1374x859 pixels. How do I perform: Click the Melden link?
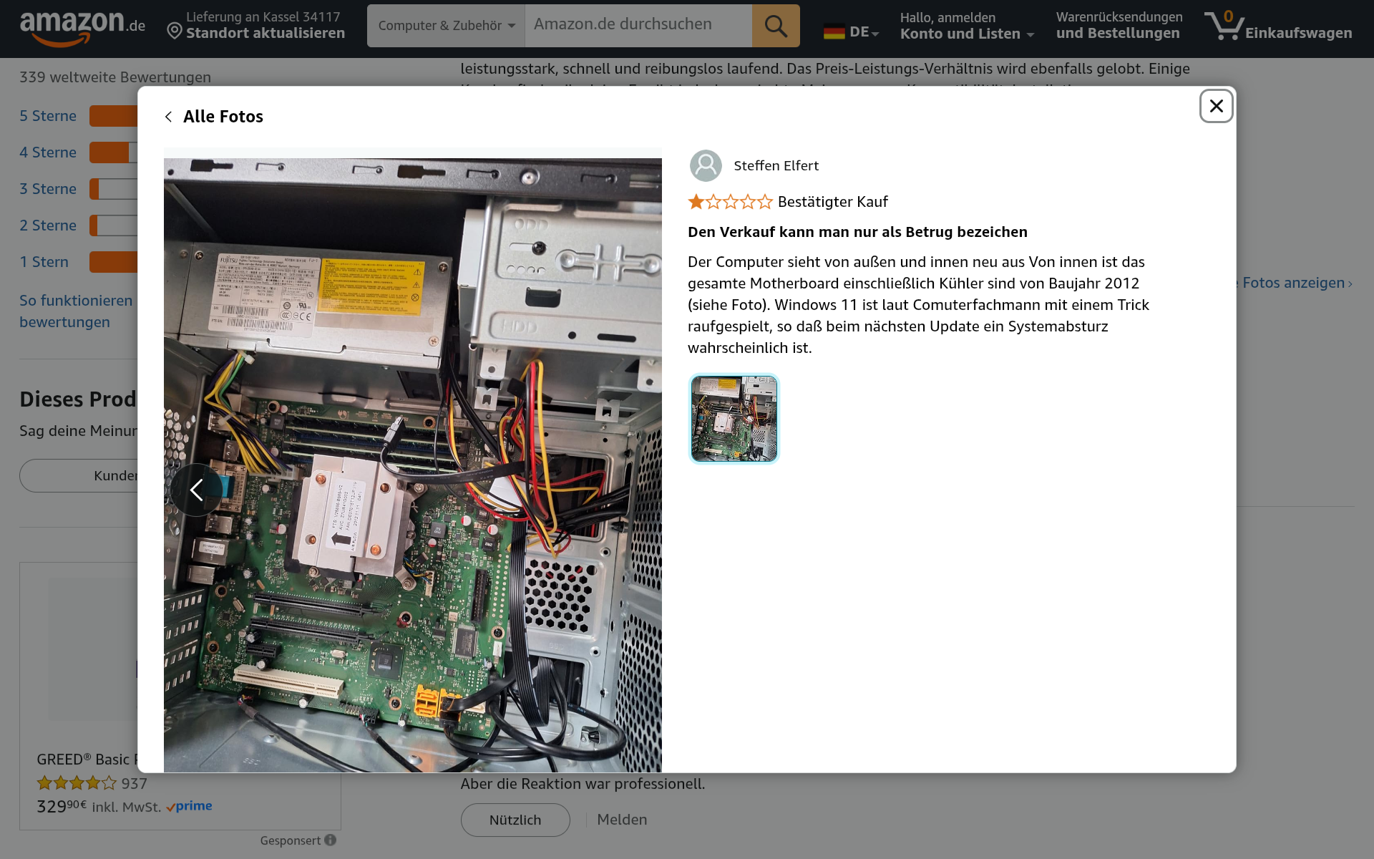tap(622, 820)
